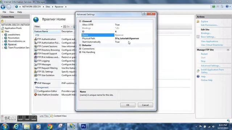This screenshot has height=130, width=232.
Task: Click Online Help link
Action: click(207, 80)
